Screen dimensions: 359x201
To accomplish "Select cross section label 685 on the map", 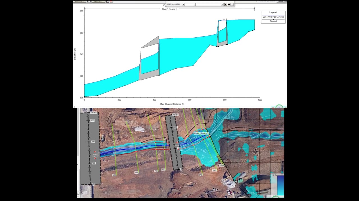I will [x=136, y=173].
